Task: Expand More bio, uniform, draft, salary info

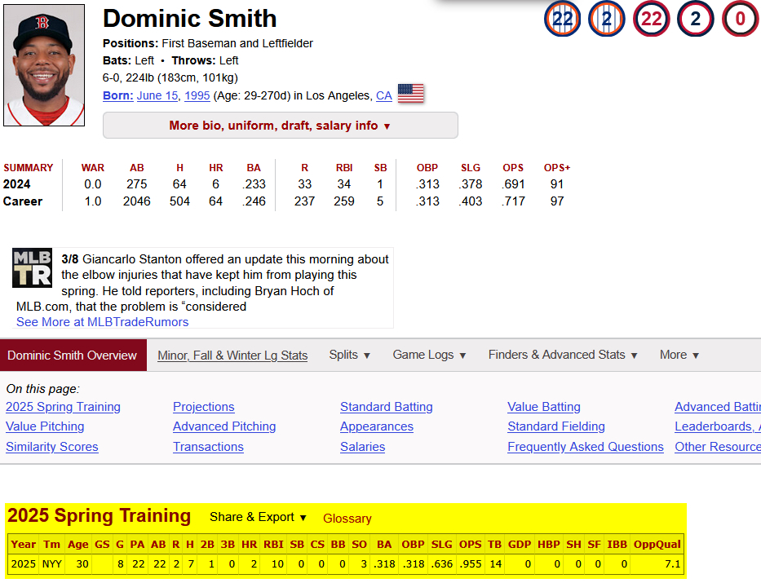Action: tap(280, 126)
